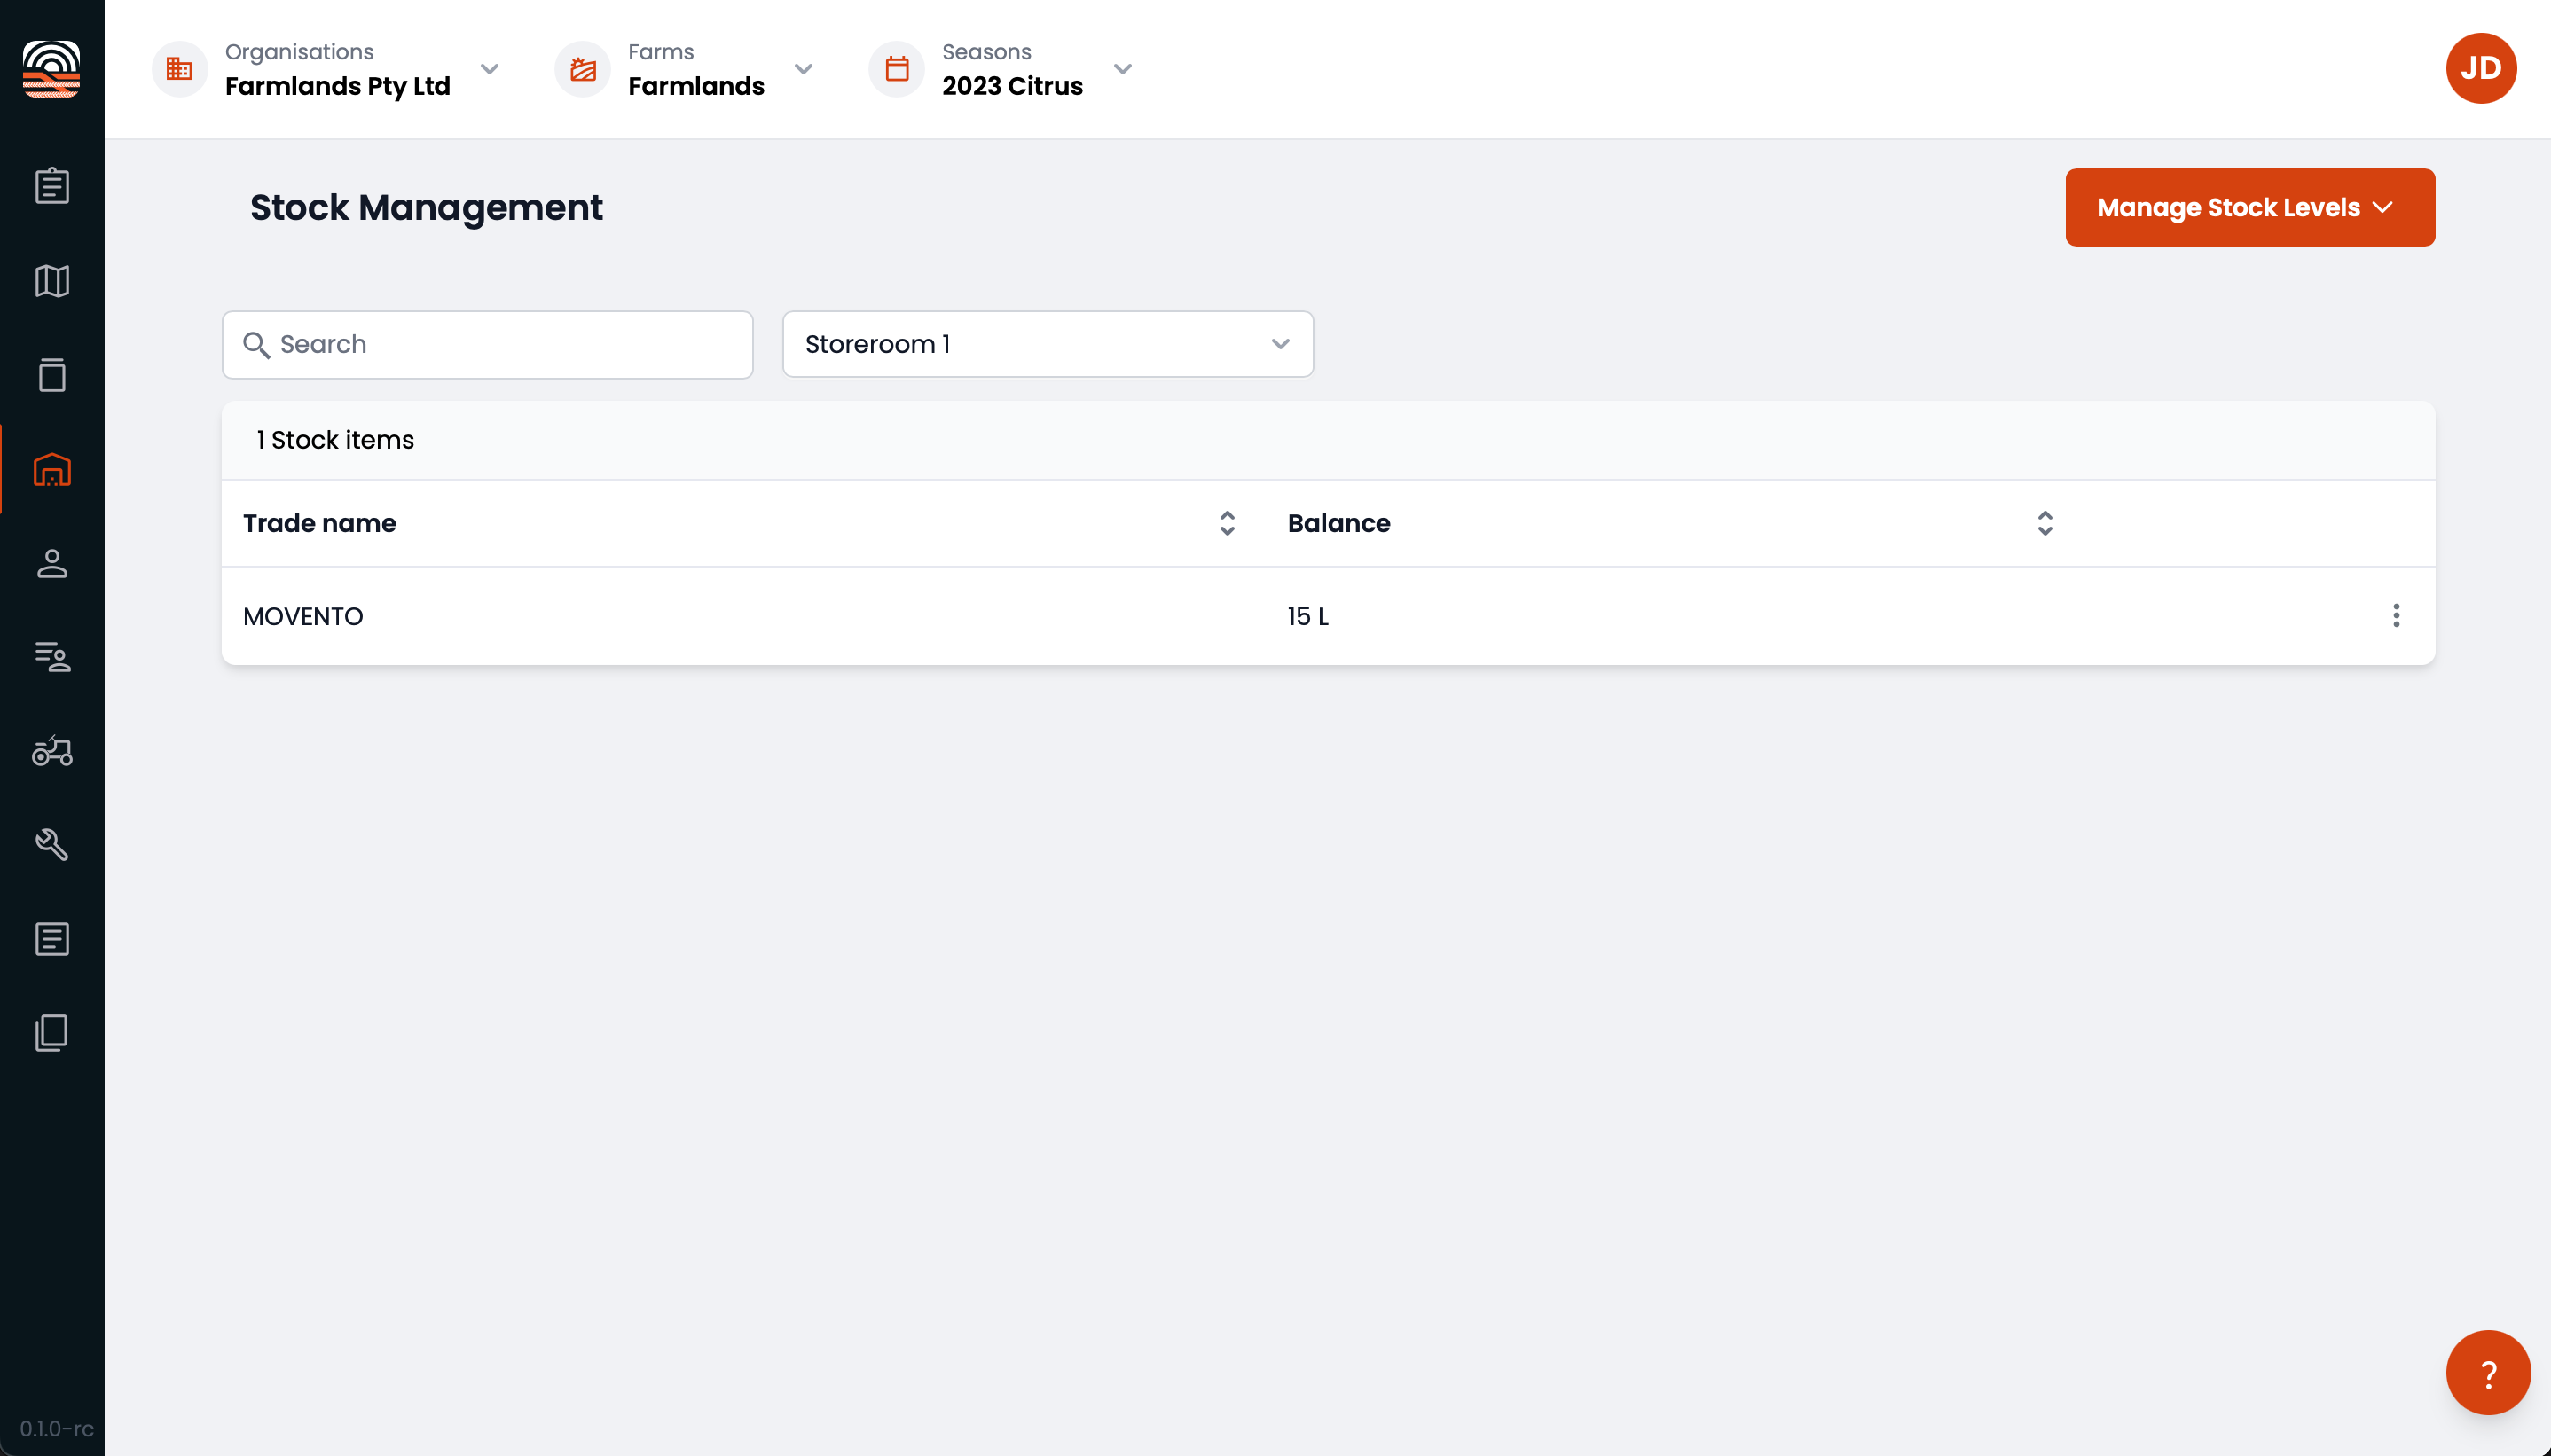Open Manage Stock Levels dropdown button
Viewport: 2551px width, 1456px height.
(x=2250, y=207)
